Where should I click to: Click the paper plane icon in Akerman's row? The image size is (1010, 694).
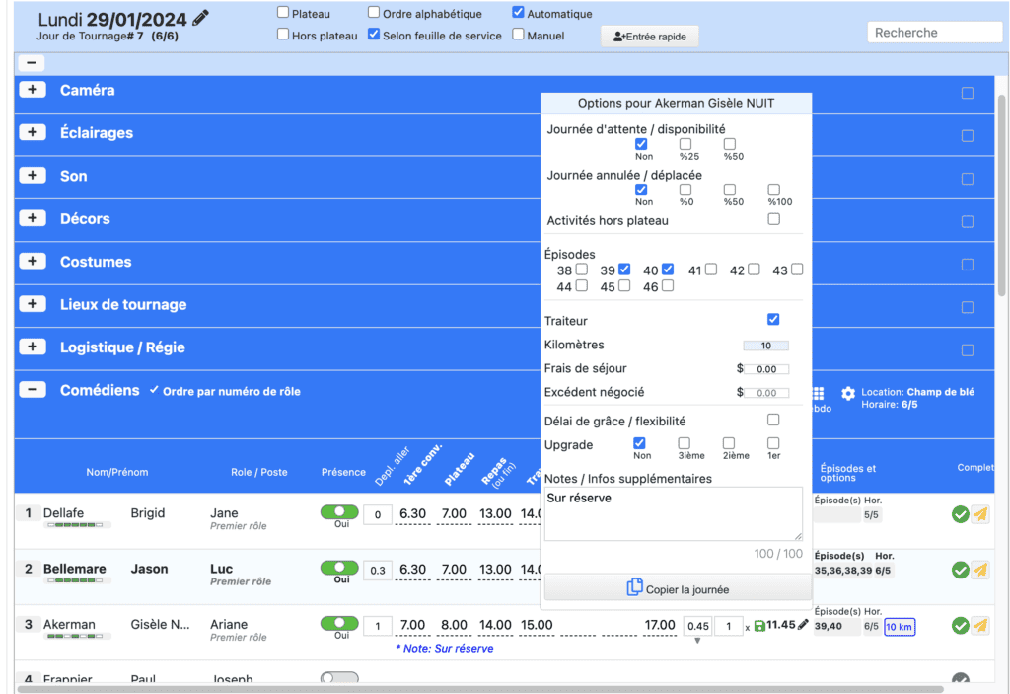coord(979,625)
